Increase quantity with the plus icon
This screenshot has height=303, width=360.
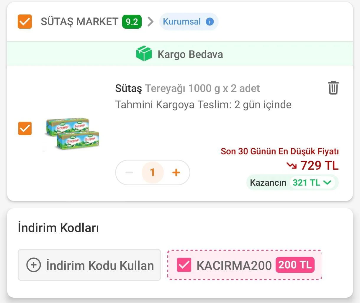pos(176,172)
